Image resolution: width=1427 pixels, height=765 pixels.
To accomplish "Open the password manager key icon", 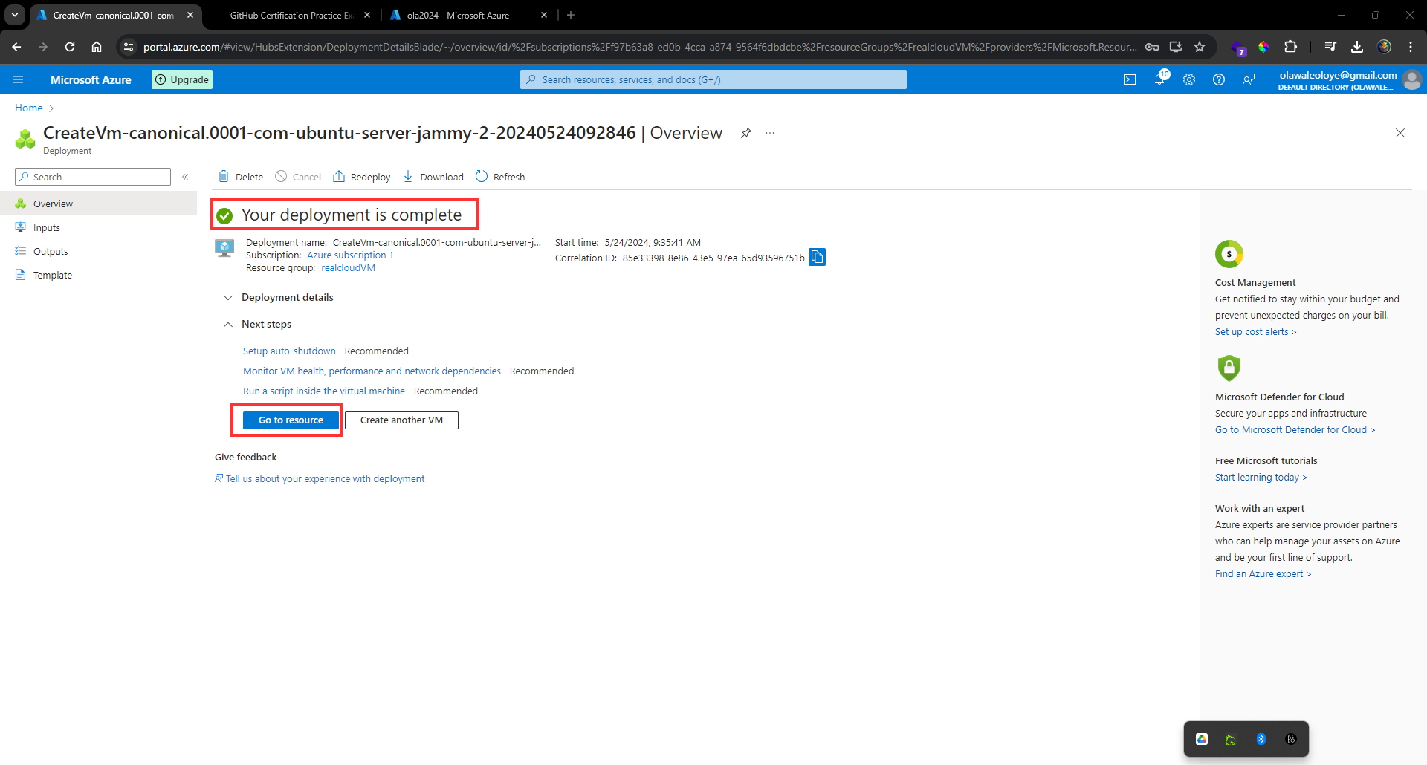I will coord(1152,47).
